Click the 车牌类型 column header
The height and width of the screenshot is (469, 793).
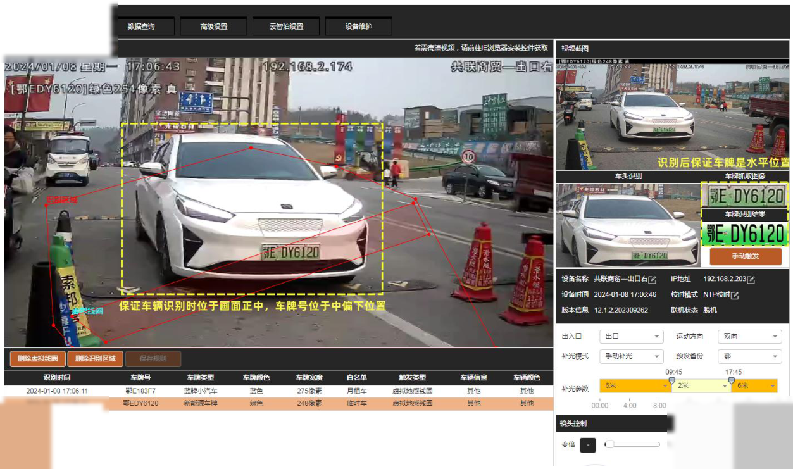click(200, 377)
